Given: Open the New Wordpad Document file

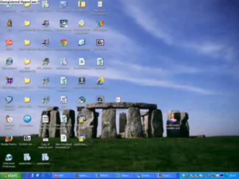Looking at the screenshot, I should [63, 139].
